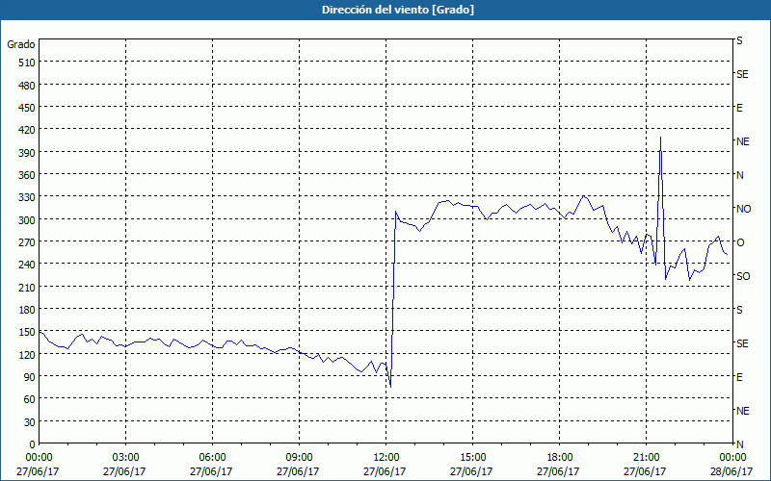Click the 150 y-axis label

coord(27,332)
